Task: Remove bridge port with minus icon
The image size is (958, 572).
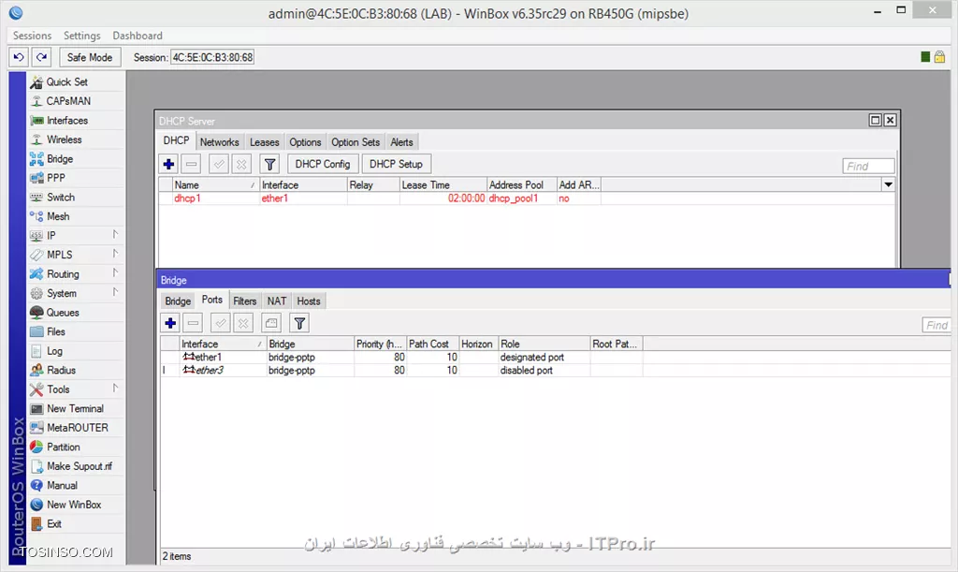Action: [193, 323]
